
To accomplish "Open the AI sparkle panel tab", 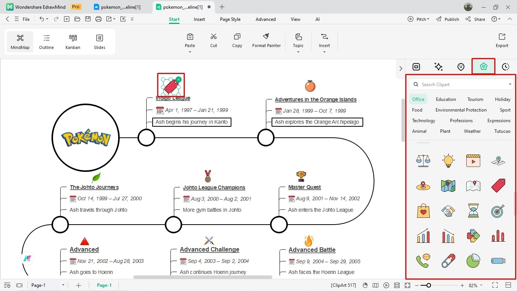I will 439,67.
